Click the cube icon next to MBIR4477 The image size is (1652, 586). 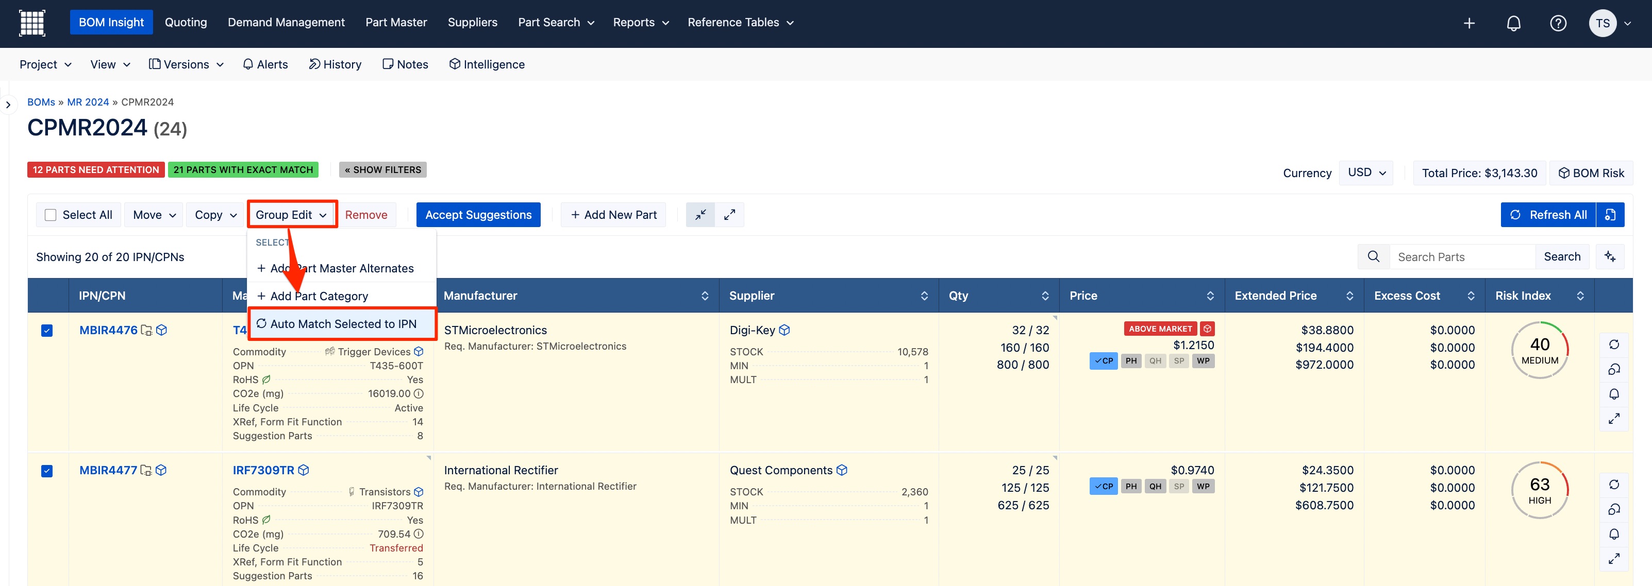click(x=161, y=470)
